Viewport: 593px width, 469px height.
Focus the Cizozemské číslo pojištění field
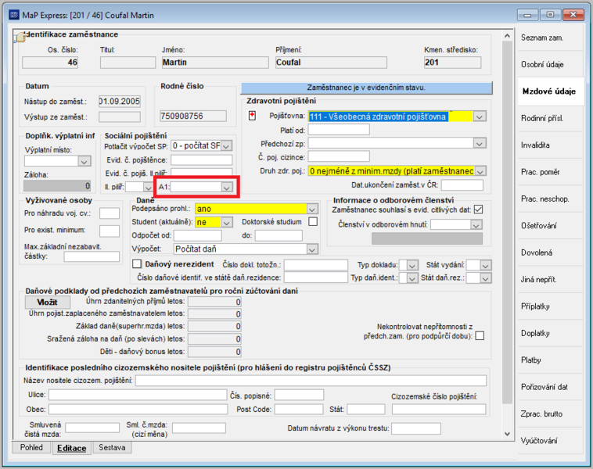[439, 410]
